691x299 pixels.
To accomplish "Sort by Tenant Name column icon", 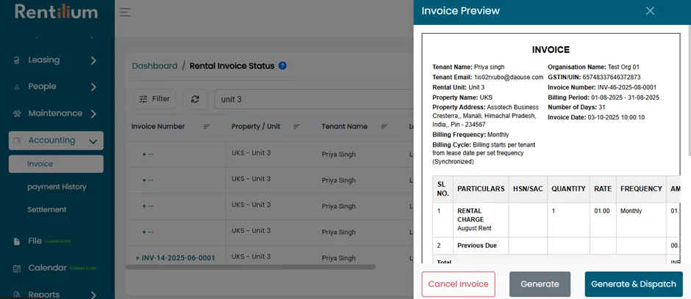I will [384, 127].
